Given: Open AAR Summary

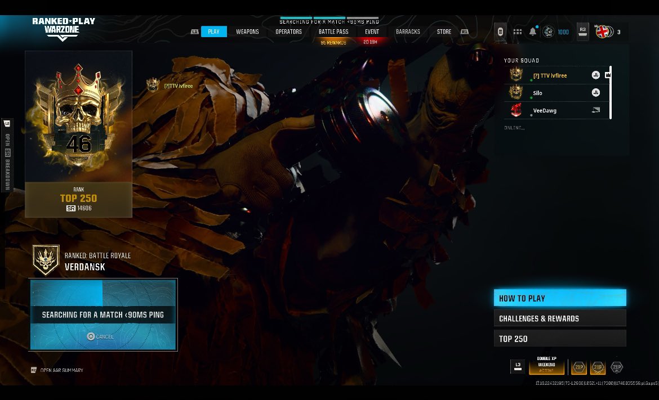Looking at the screenshot, I should coord(57,370).
